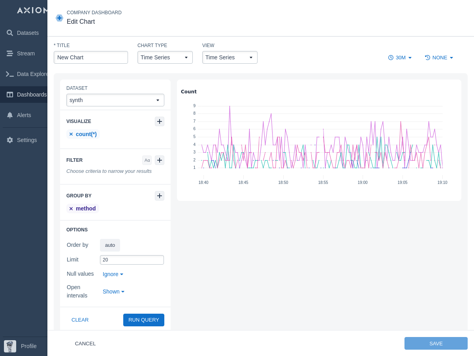Viewport: 474px width, 356px height.
Task: Go to Stream in sidebar
Action: pyautogui.click(x=26, y=53)
